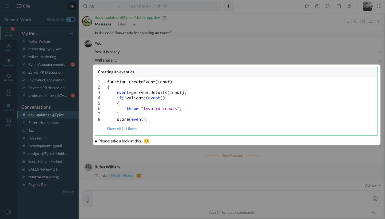The image size is (385, 219).
Task: Open History in the sidebar
Action: 9,77
